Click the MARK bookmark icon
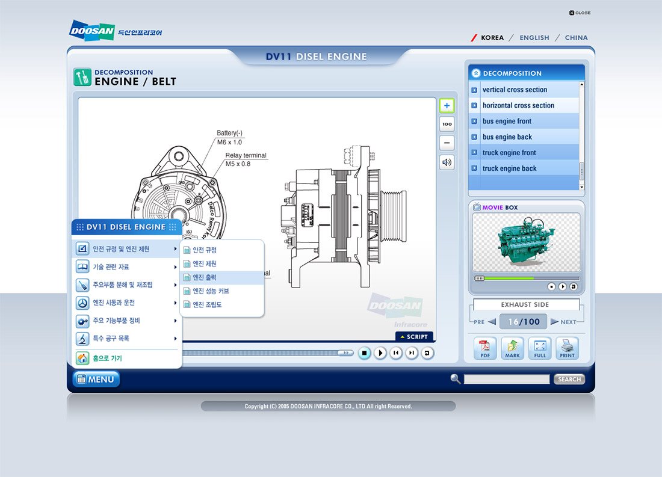 click(x=512, y=348)
